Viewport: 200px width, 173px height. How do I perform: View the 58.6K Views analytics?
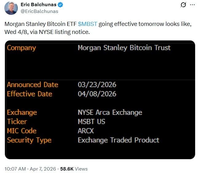[x=73, y=169]
